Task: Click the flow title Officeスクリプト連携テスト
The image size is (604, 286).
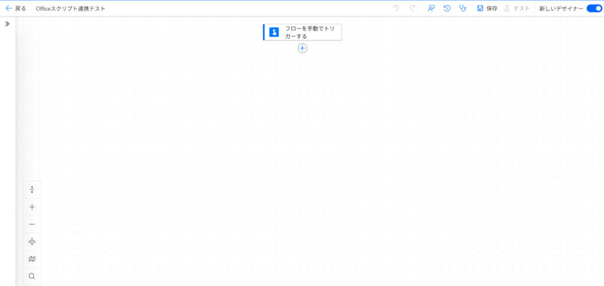Action: 71,8
